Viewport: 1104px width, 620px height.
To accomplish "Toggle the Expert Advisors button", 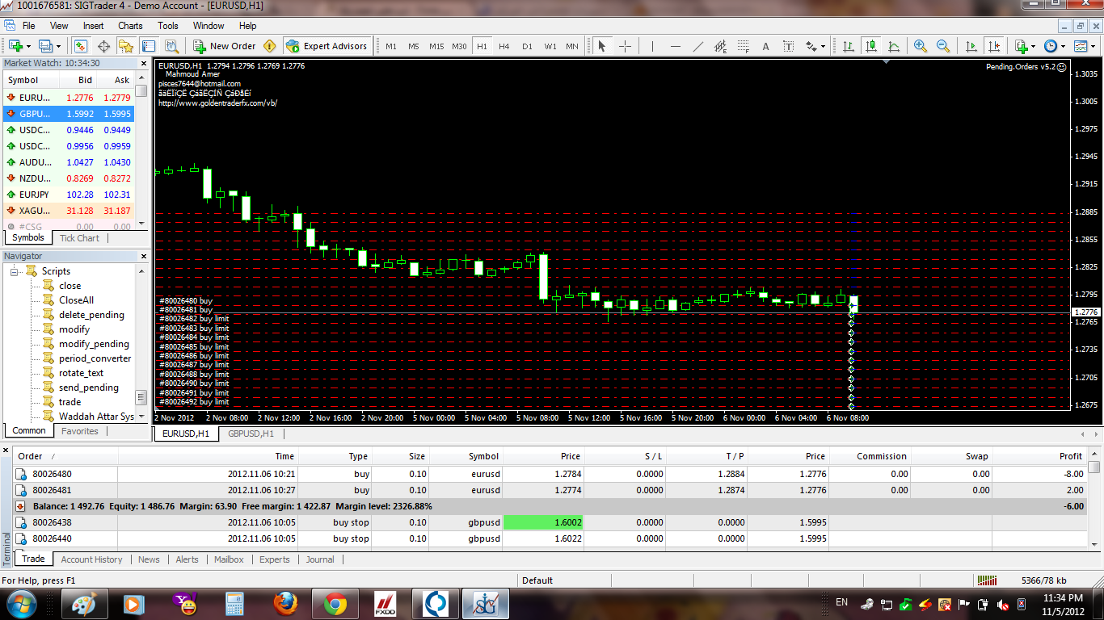I will [327, 46].
